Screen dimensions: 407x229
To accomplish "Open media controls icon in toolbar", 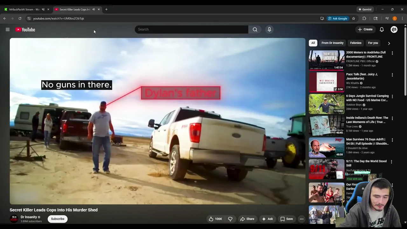I will coord(387,18).
